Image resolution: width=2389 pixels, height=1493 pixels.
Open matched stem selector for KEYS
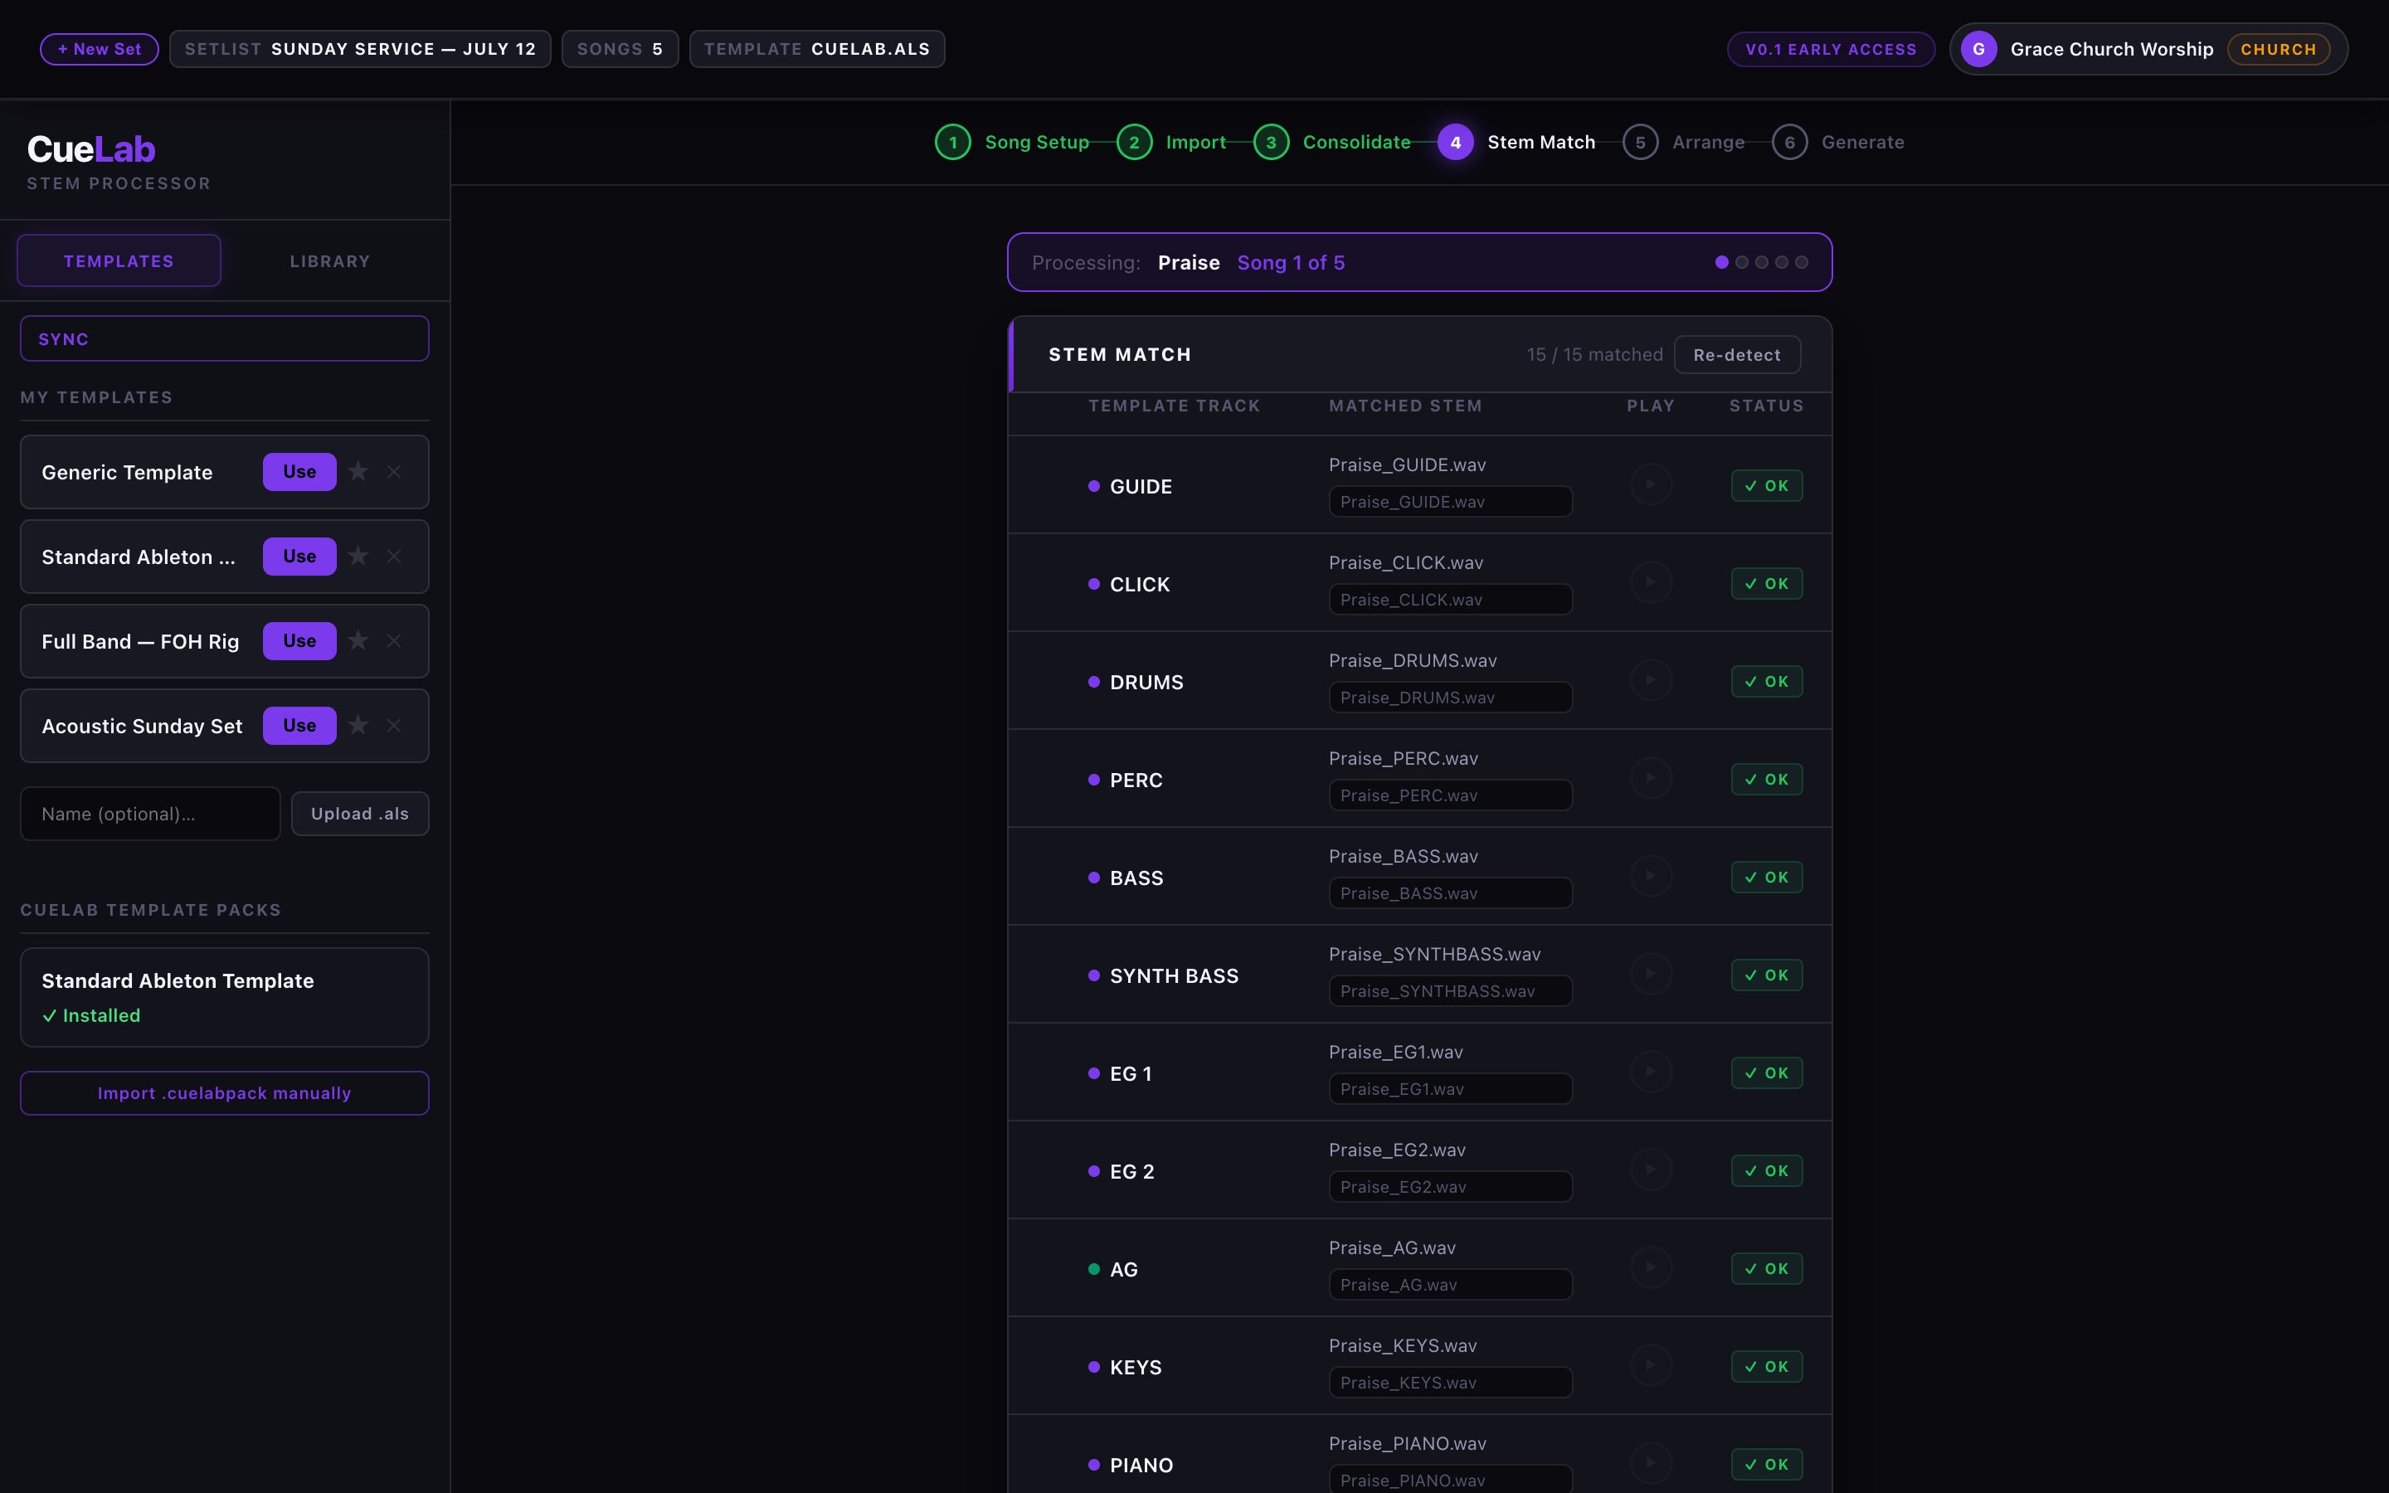(1450, 1383)
